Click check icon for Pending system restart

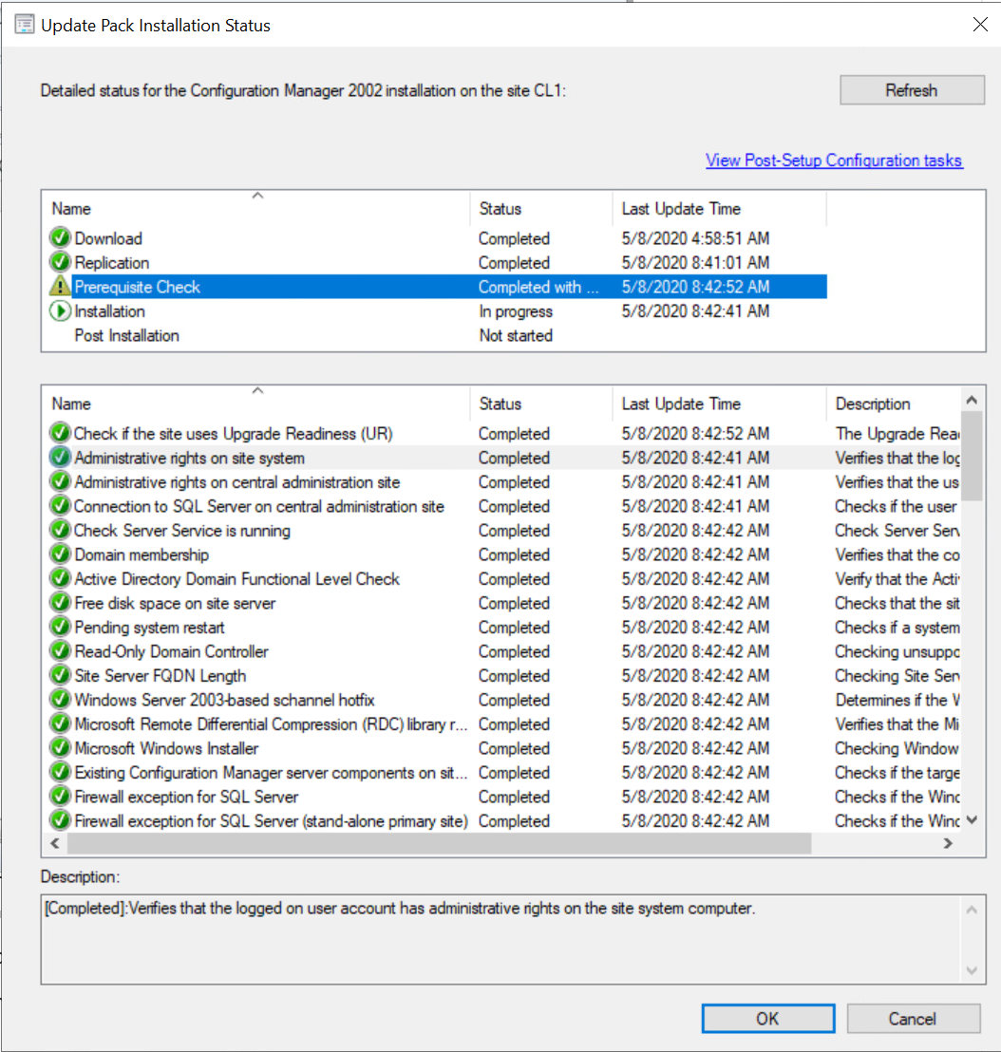click(x=60, y=627)
